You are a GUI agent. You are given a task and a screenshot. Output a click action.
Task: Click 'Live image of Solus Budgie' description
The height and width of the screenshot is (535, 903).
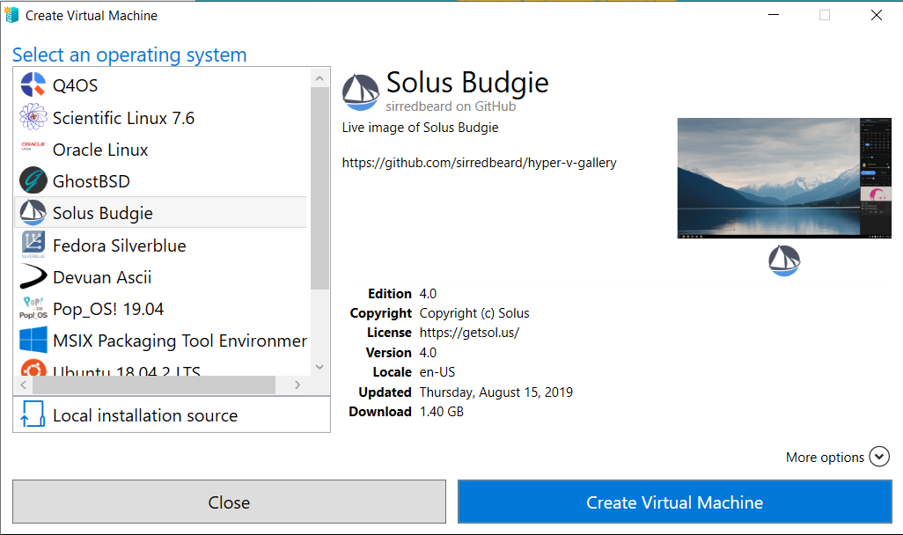(x=421, y=128)
